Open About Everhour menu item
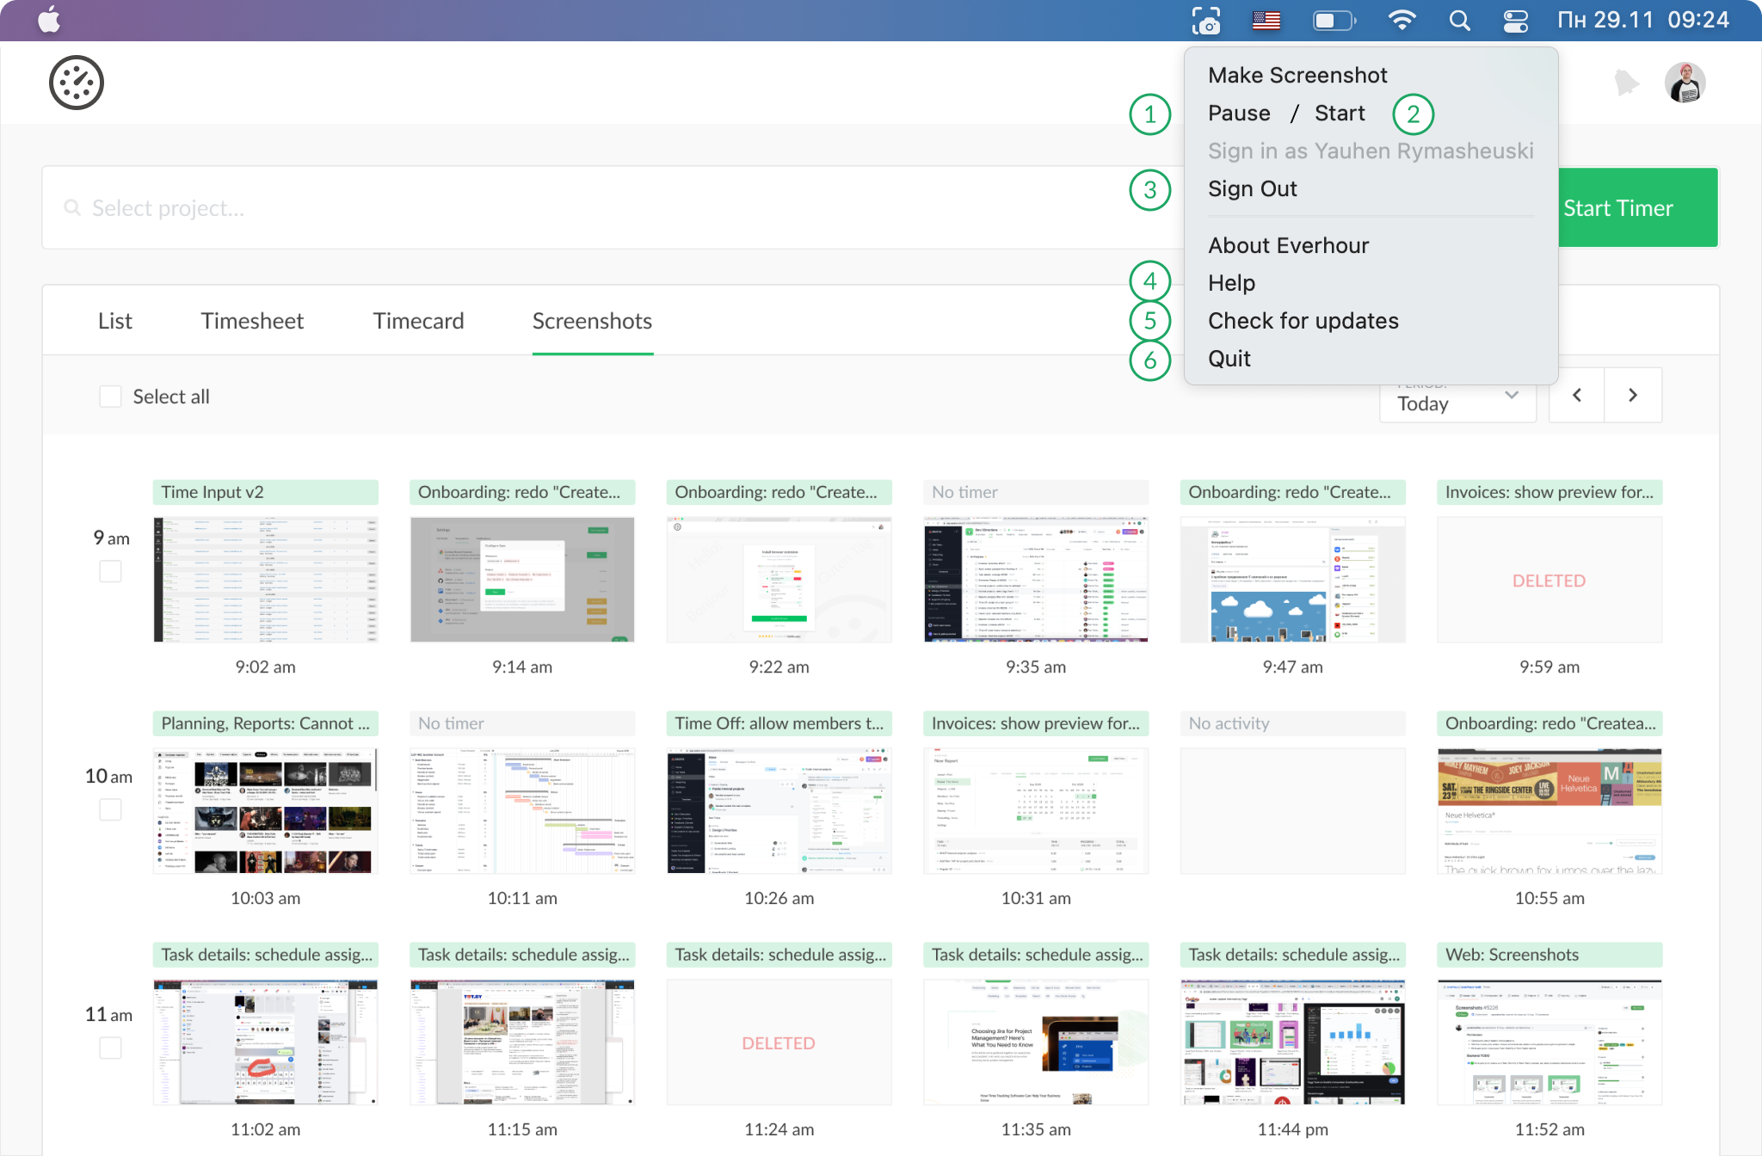Viewport: 1762px width, 1156px height. pyautogui.click(x=1289, y=246)
